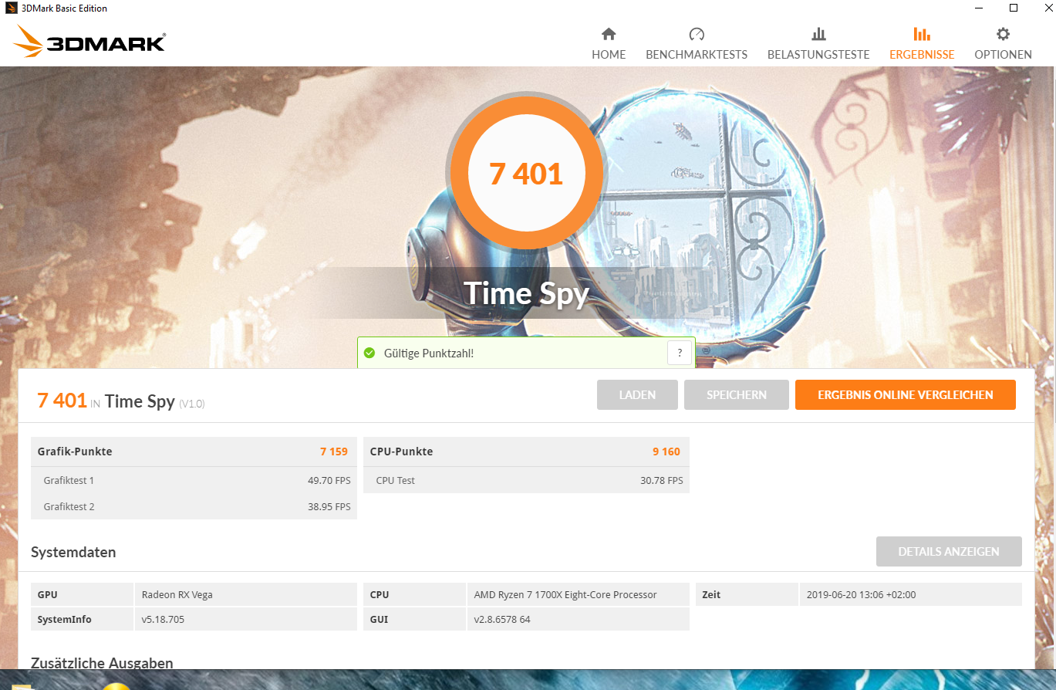Click the Zusätzliche Ausgaben heading
The image size is (1056, 690).
click(x=102, y=662)
